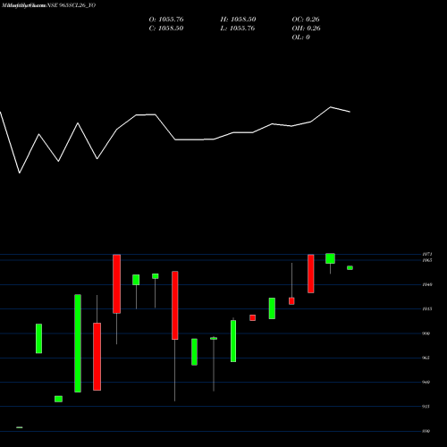This screenshot has width=447, height=447.
Task: Click the 990 price axis label
Action: click(426, 333)
